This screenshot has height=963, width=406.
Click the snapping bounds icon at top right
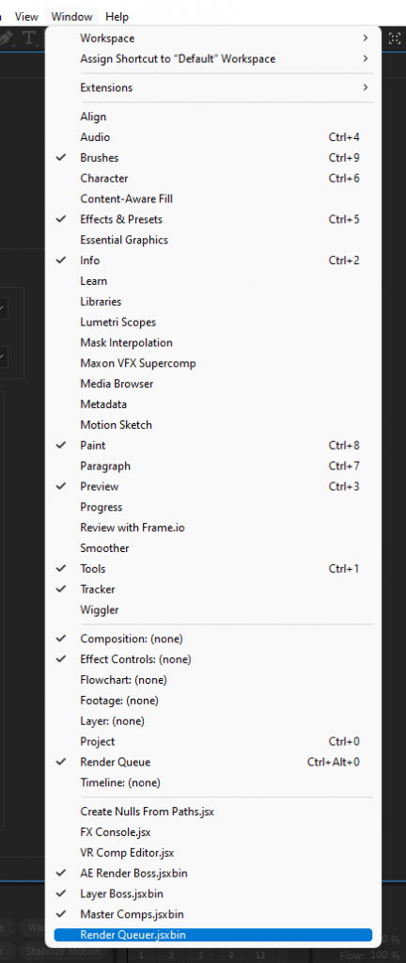point(395,38)
